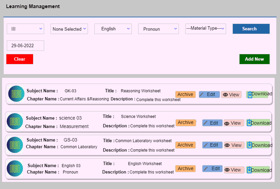Open the None Selected dropdown
The width and height of the screenshot is (280, 189).
(69, 29)
